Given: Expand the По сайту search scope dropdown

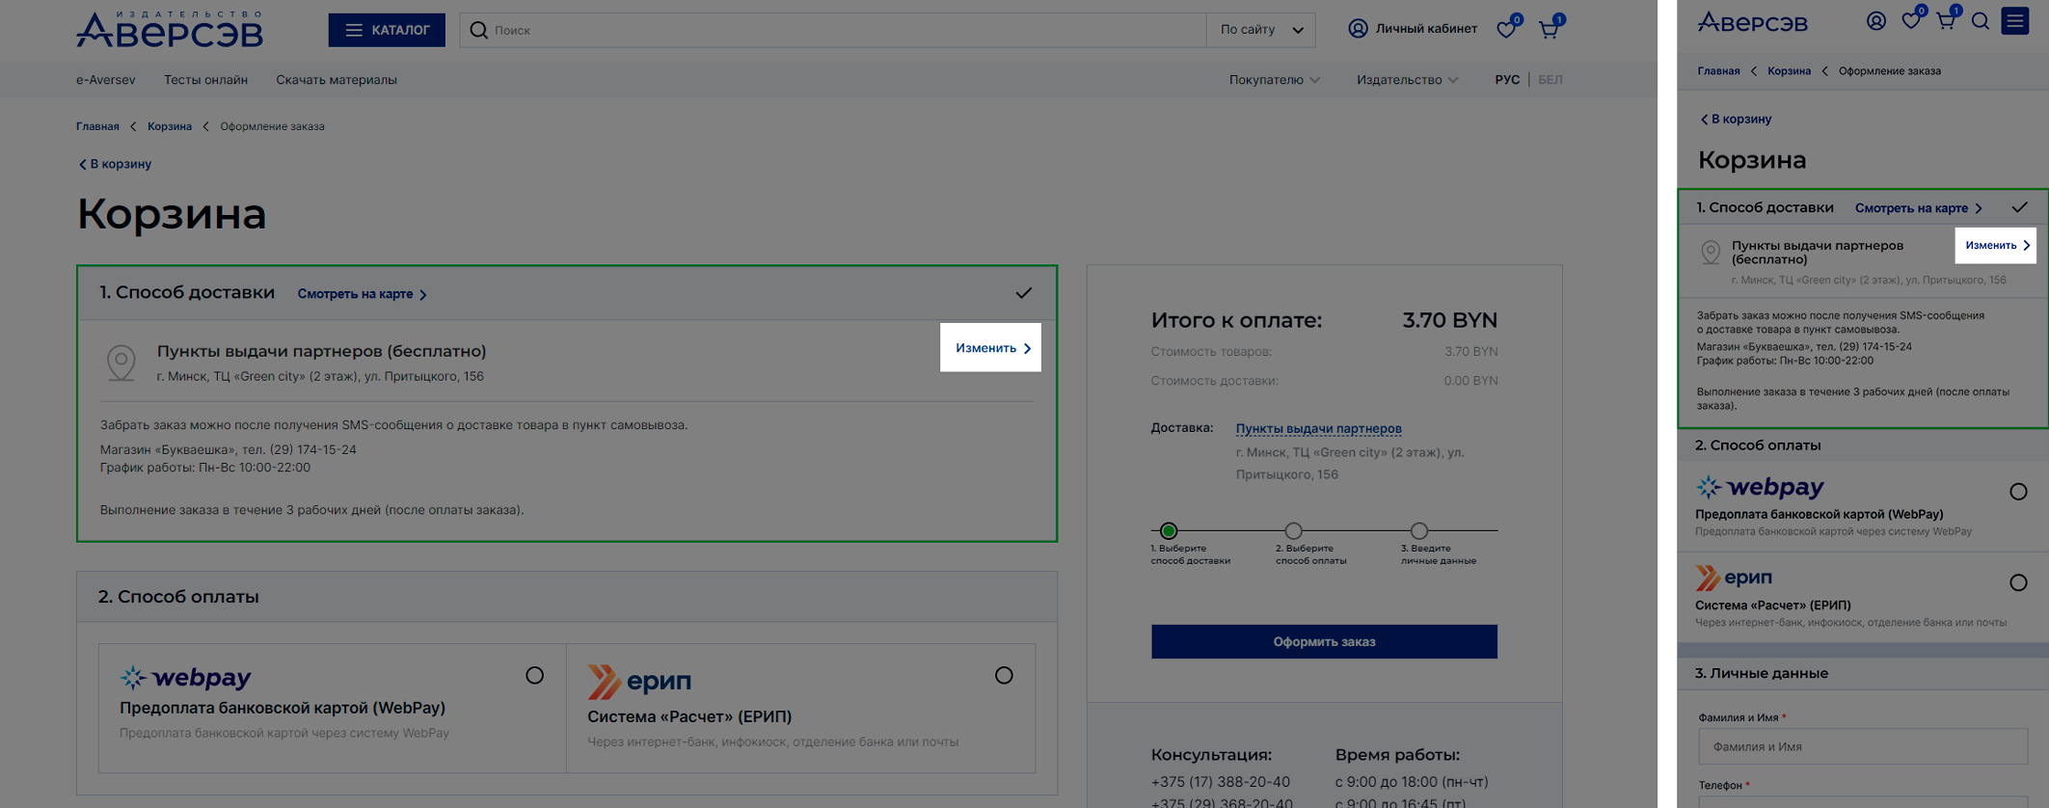Looking at the screenshot, I should pyautogui.click(x=1261, y=30).
